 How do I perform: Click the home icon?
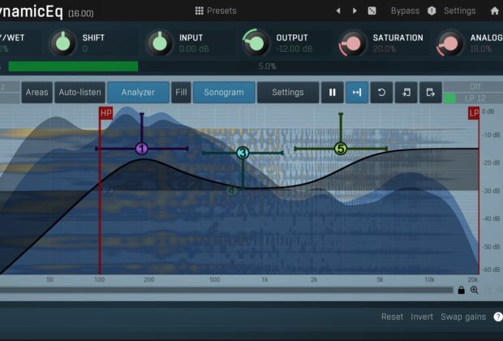pos(495,11)
